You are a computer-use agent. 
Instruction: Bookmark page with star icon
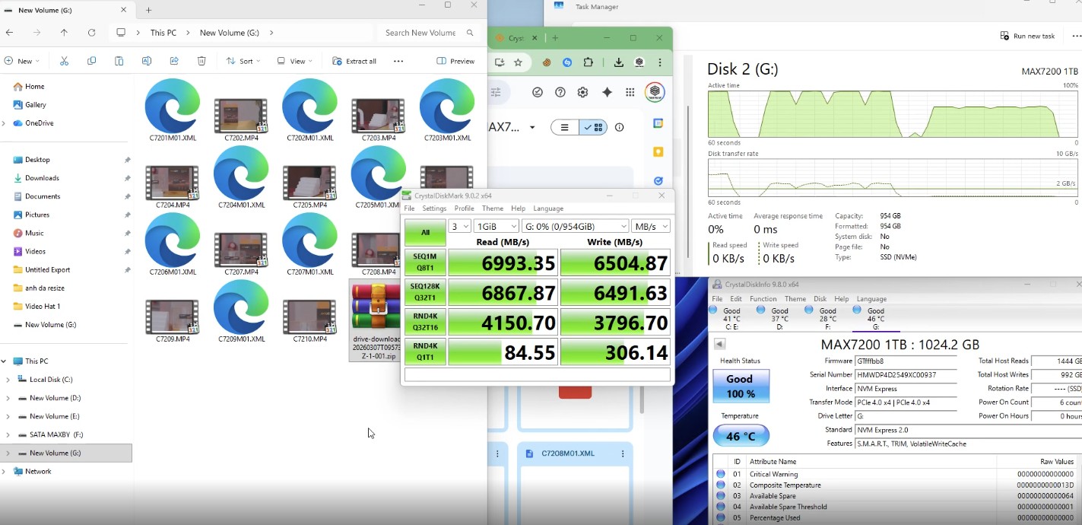[518, 62]
